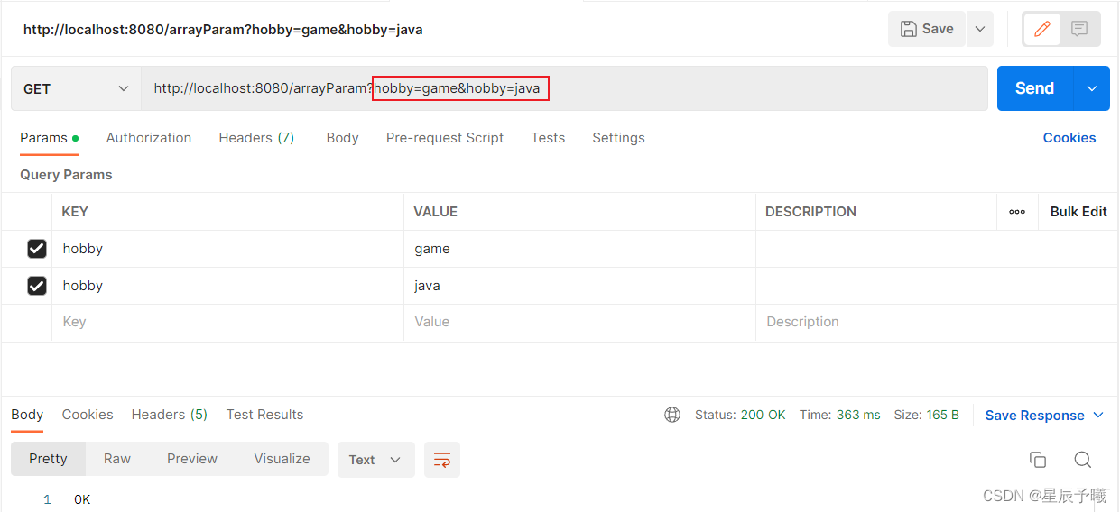Screen dimensions: 1120x512
Task: Open the Tests tab
Action: pyautogui.click(x=548, y=138)
